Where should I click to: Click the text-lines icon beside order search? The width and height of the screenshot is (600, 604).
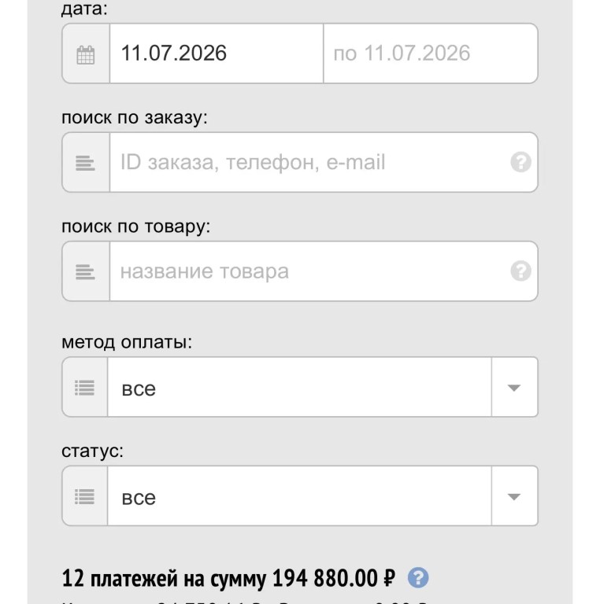click(85, 163)
